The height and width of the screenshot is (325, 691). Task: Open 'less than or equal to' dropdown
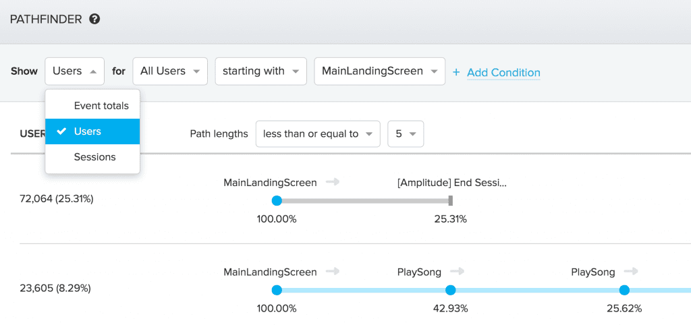pos(317,134)
